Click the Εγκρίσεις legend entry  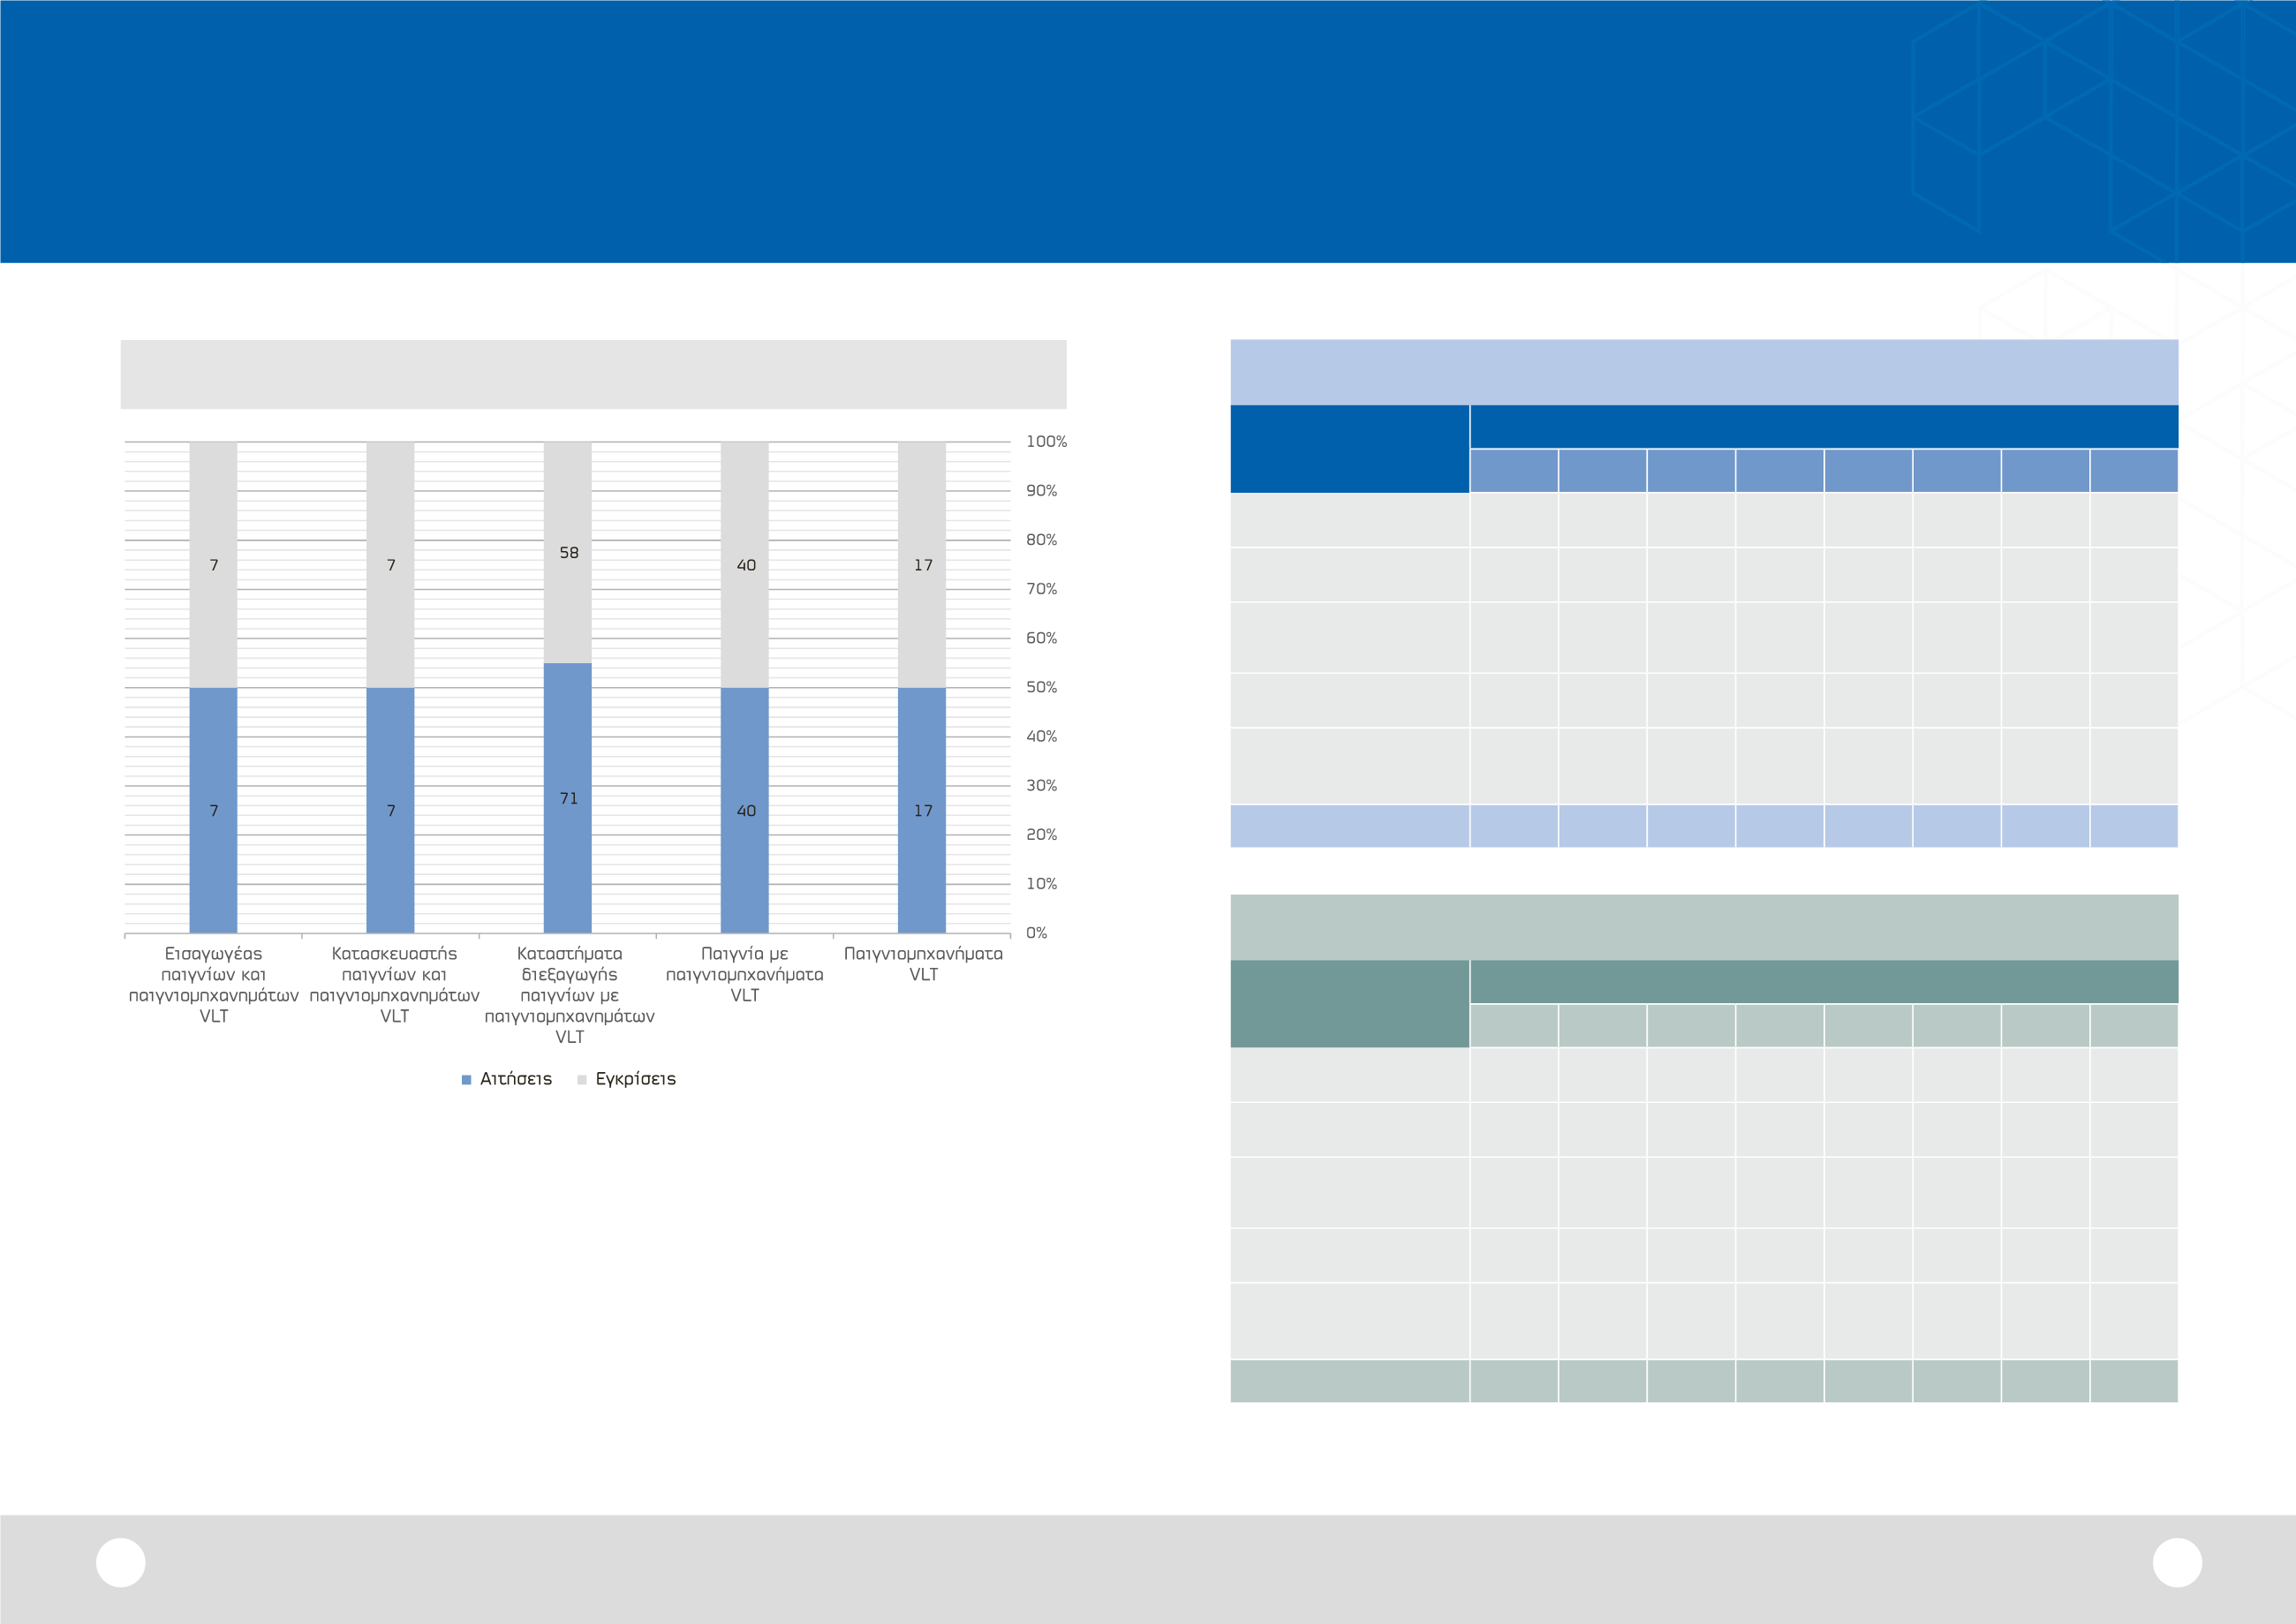627,1079
